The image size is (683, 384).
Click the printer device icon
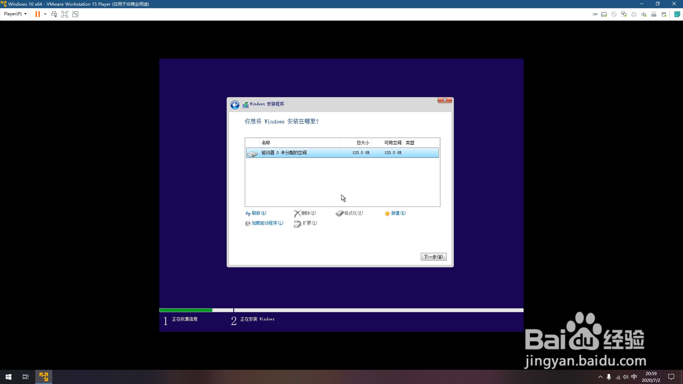634,14
